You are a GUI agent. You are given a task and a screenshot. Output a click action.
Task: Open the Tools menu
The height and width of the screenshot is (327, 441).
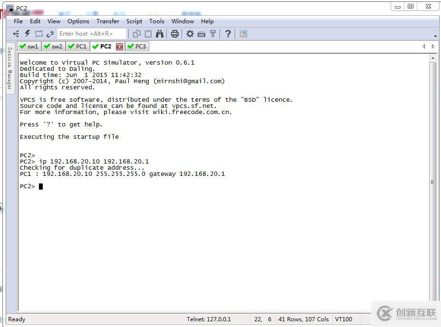coord(157,21)
